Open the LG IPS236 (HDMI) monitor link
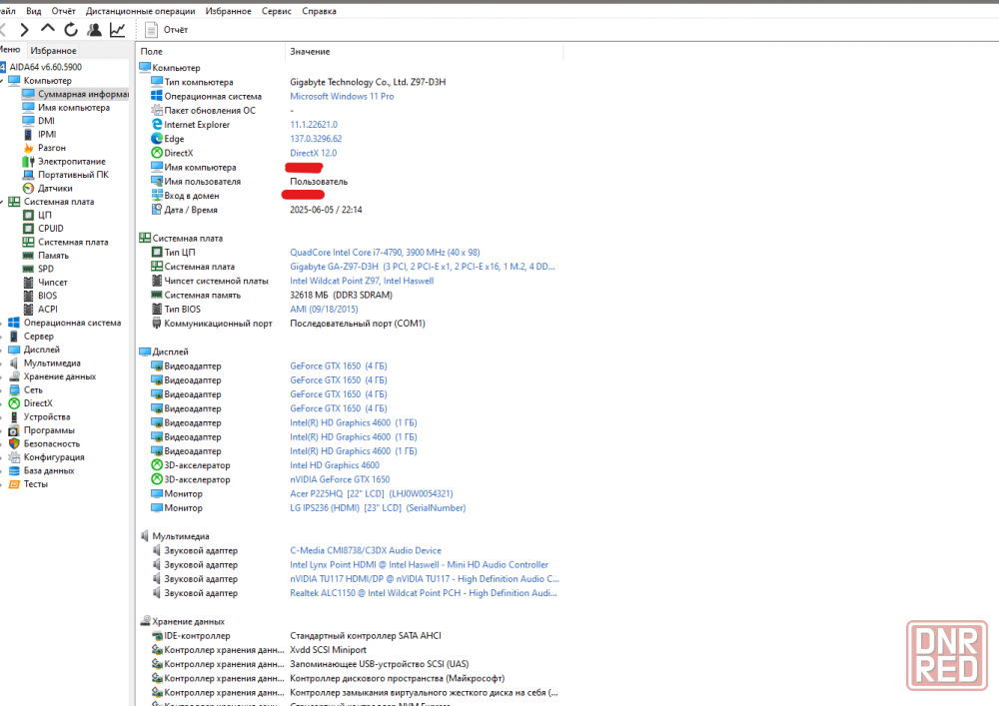Image resolution: width=999 pixels, height=706 pixels. (x=378, y=508)
